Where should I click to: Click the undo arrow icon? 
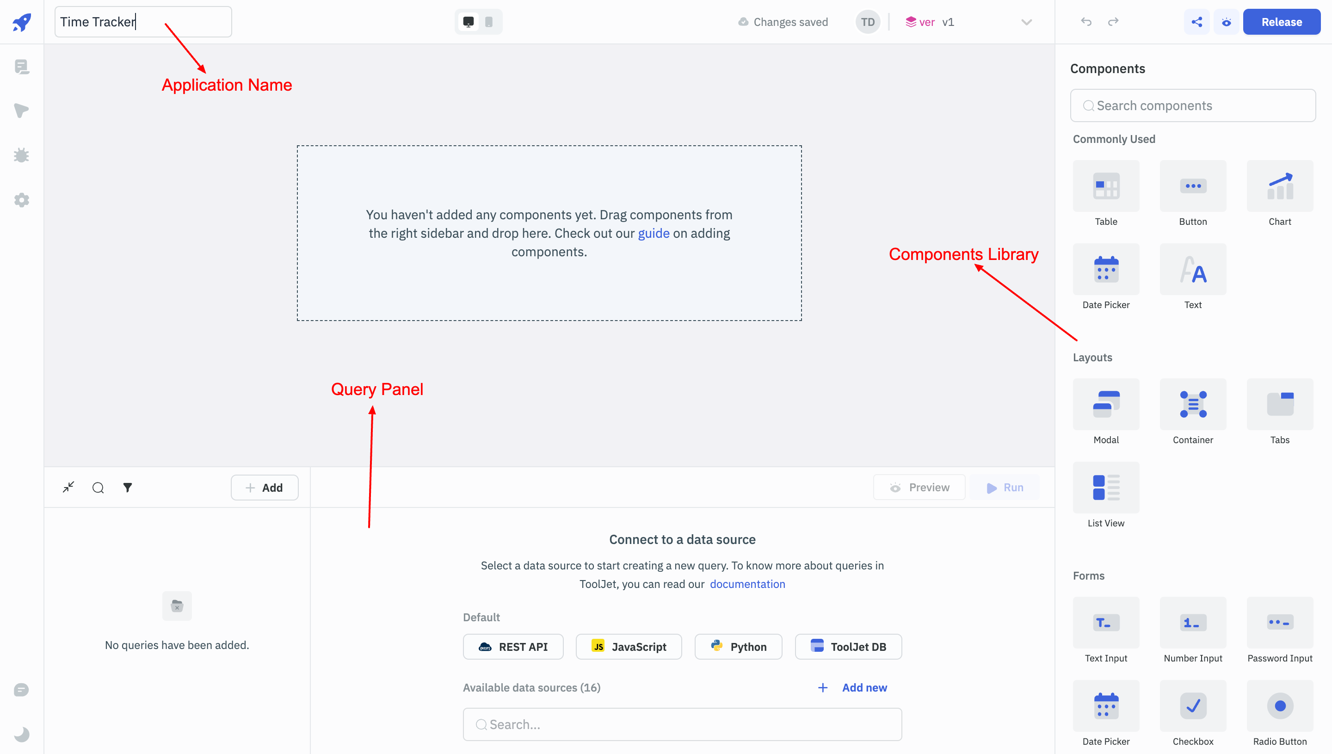1086,22
